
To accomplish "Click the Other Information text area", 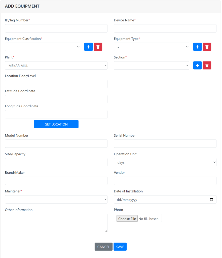I will 56,223.
